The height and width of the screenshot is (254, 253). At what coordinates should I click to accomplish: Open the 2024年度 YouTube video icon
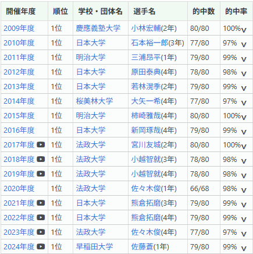pos(41,246)
